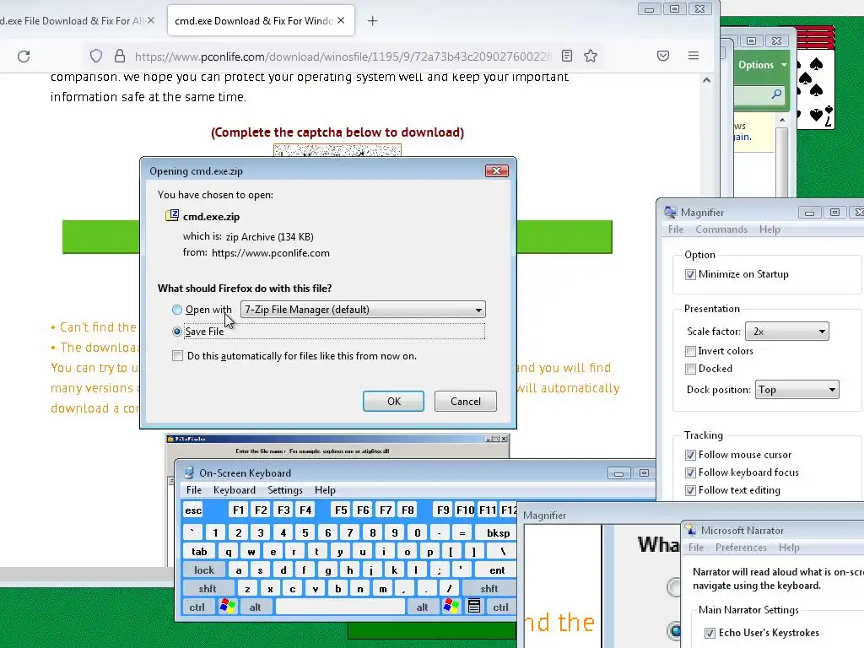Confirm download with OK button

point(393,401)
